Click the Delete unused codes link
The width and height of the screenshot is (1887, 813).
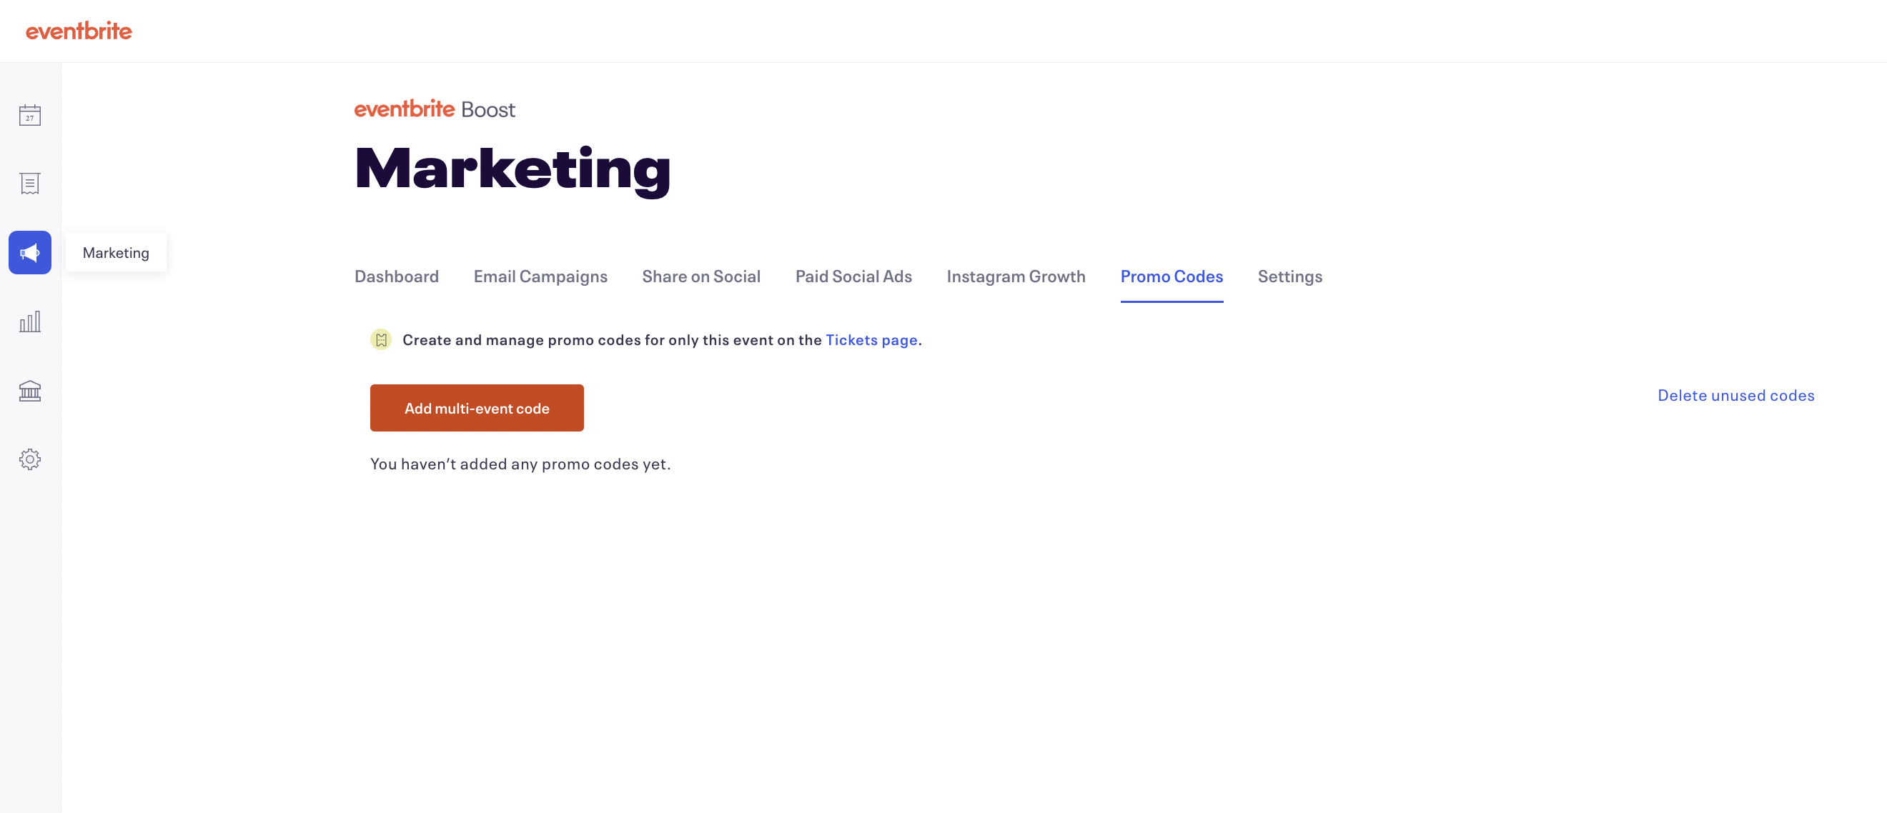click(x=1735, y=396)
